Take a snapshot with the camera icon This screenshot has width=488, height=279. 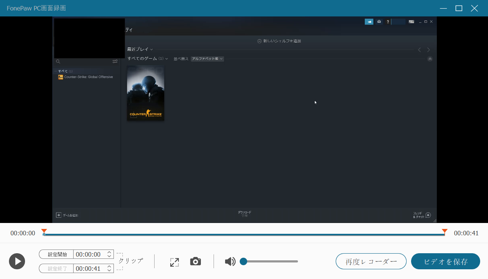195,261
